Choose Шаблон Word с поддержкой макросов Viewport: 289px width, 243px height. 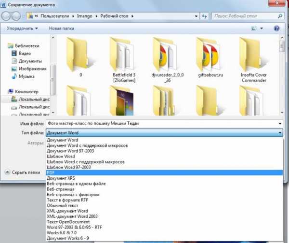pos(164,162)
